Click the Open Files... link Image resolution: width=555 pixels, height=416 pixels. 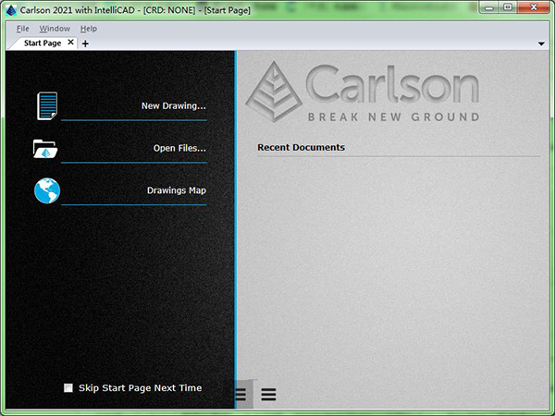tap(179, 148)
